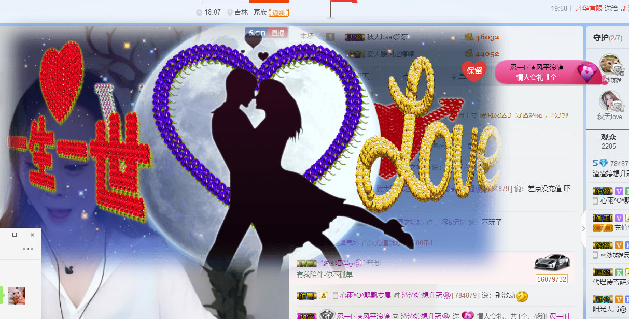Click audience member 代理诗菩萨
The image size is (629, 319).
(x=610, y=282)
